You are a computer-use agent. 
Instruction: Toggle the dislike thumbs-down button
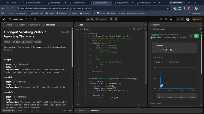13,110
